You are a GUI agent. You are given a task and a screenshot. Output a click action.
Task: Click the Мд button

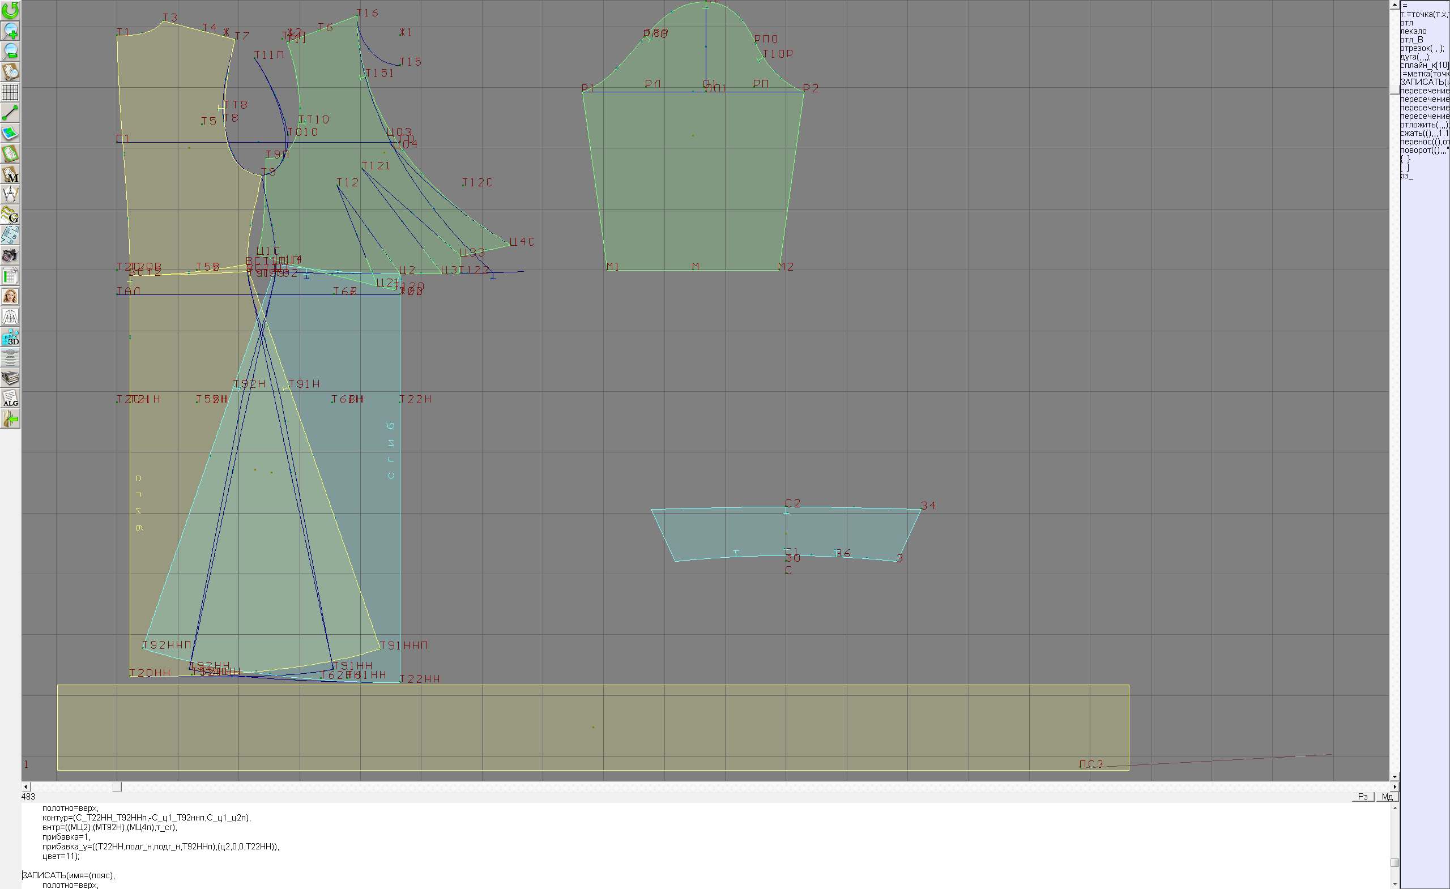tap(1387, 797)
